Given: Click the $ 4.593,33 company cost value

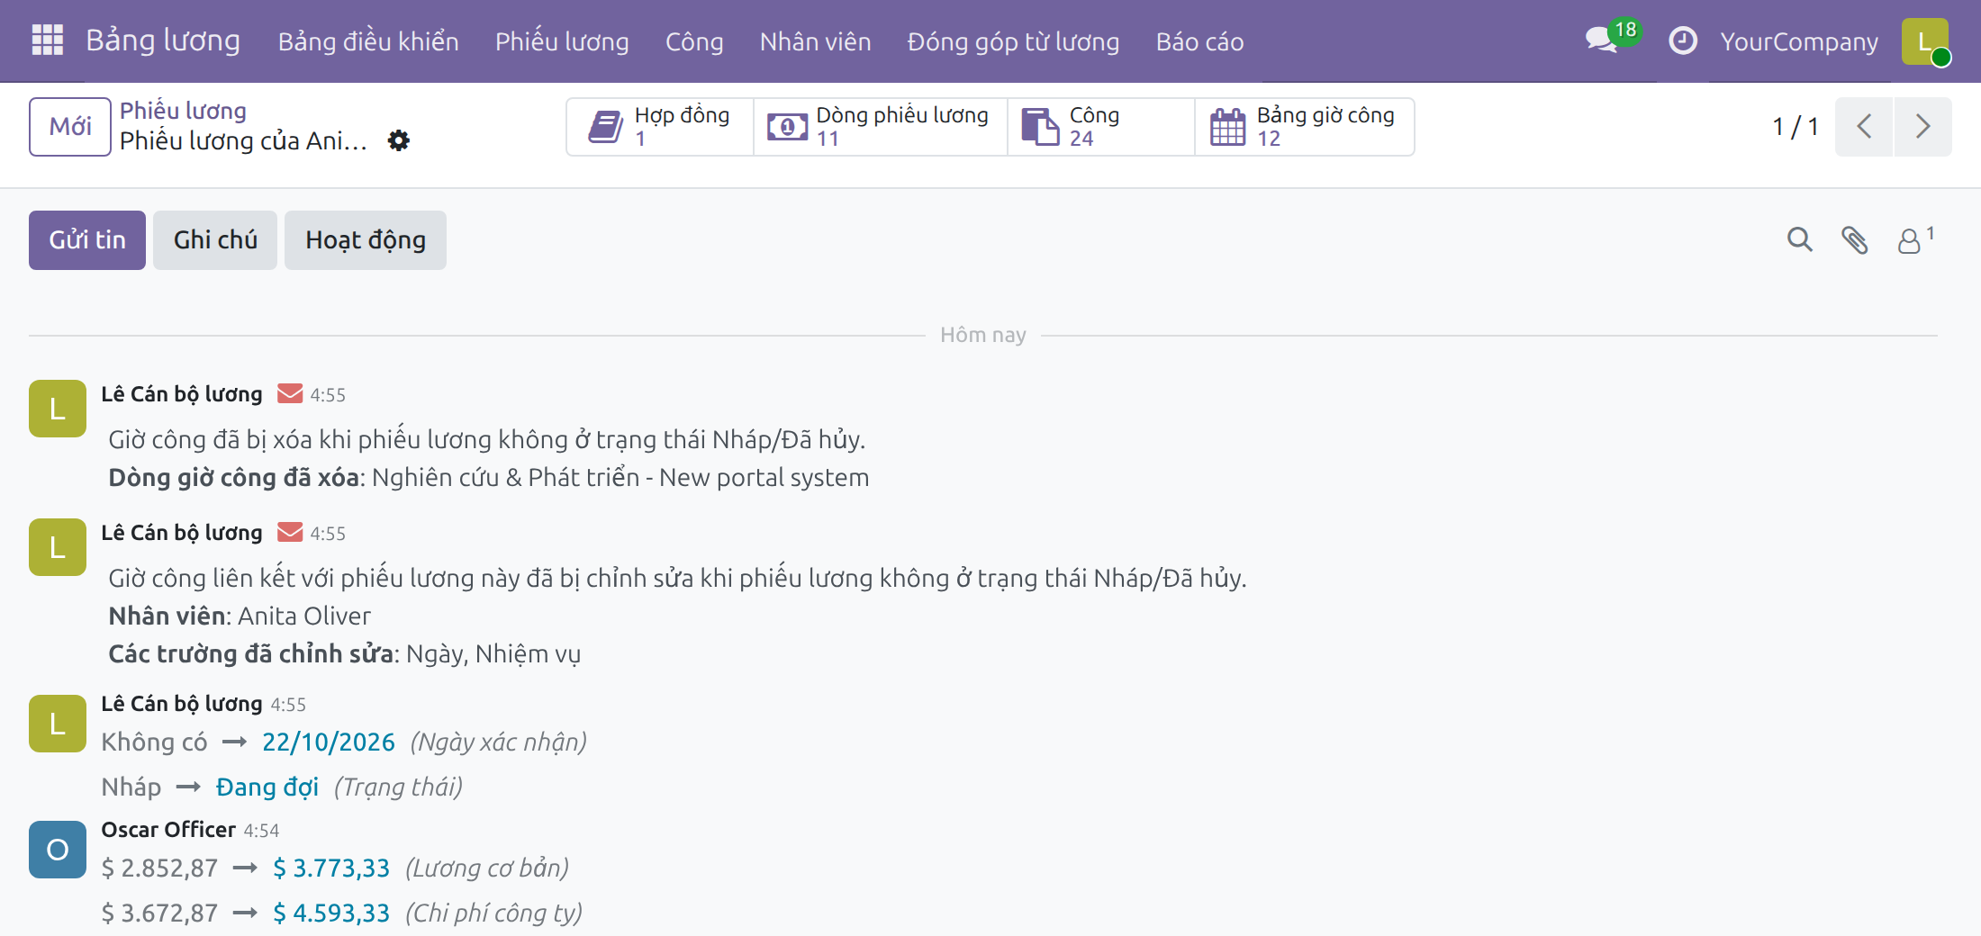Looking at the screenshot, I should click(331, 913).
